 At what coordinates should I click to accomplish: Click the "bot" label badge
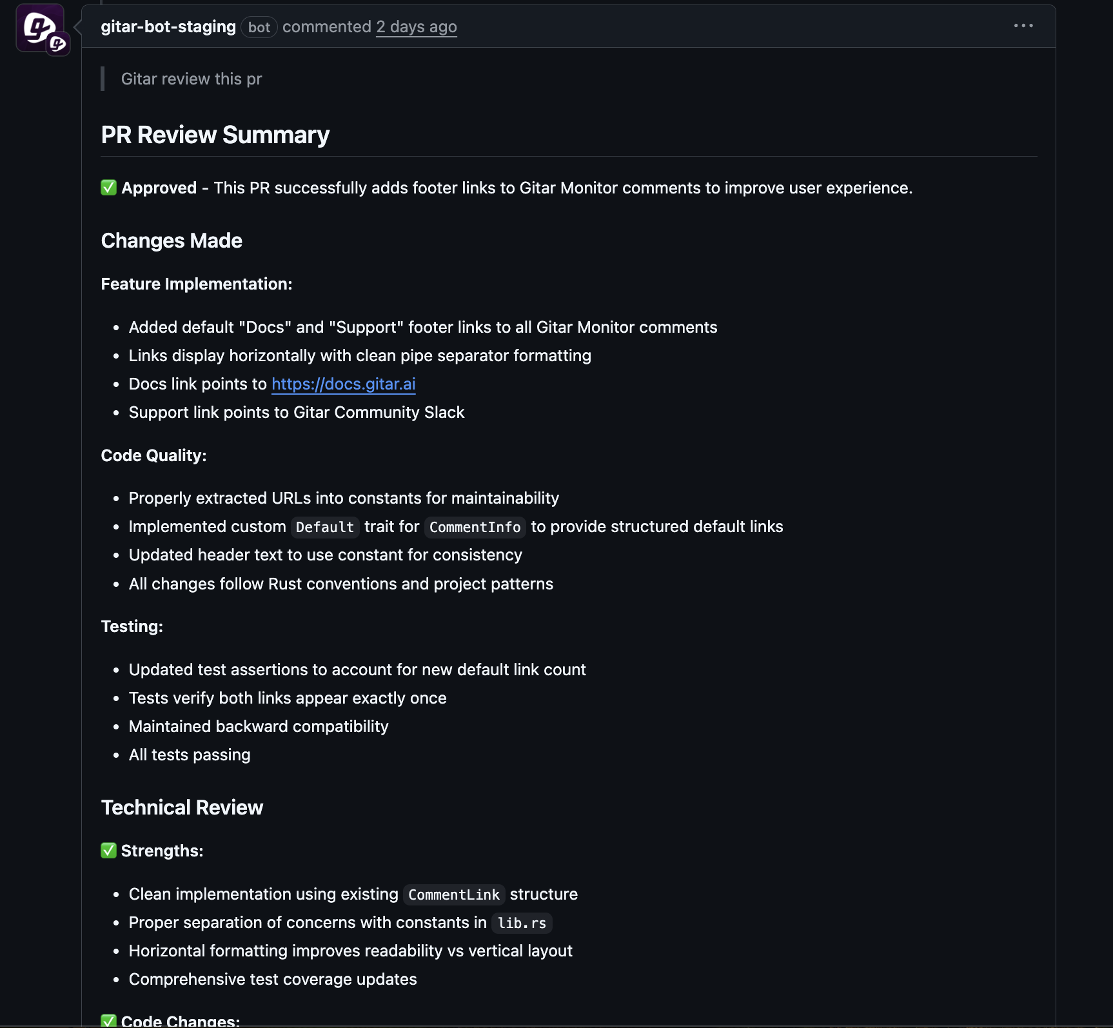pyautogui.click(x=259, y=27)
